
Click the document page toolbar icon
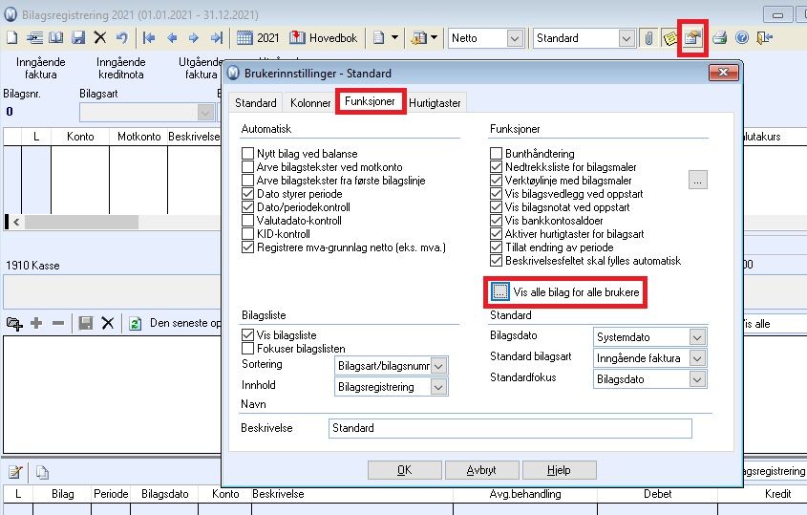click(x=379, y=37)
